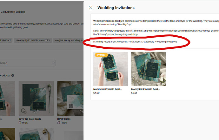Select the 'elegant luxury wedding' tag

[69, 40]
